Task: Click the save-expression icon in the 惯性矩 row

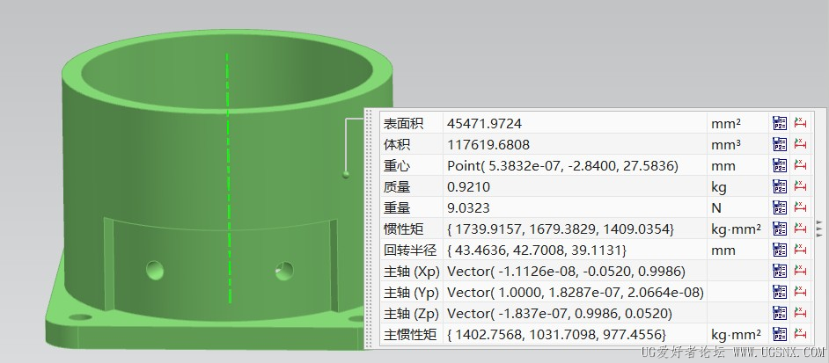Action: (x=780, y=229)
